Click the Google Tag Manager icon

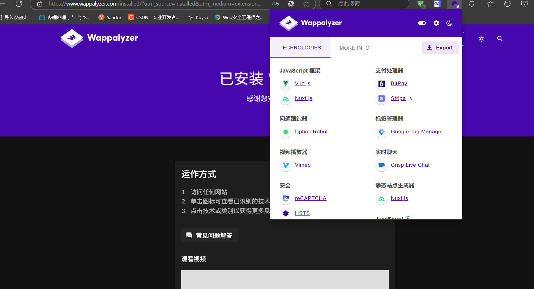point(382,132)
